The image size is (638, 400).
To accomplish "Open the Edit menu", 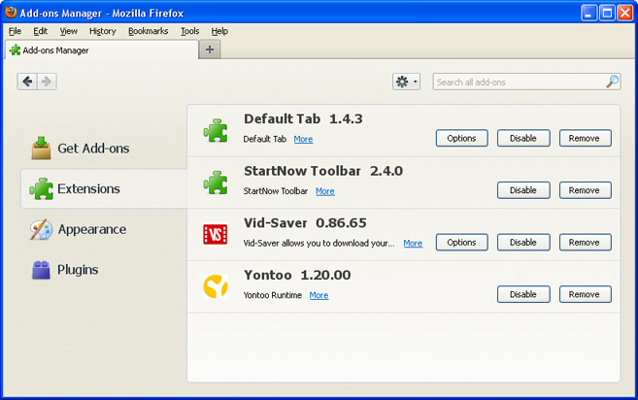I will (40, 31).
